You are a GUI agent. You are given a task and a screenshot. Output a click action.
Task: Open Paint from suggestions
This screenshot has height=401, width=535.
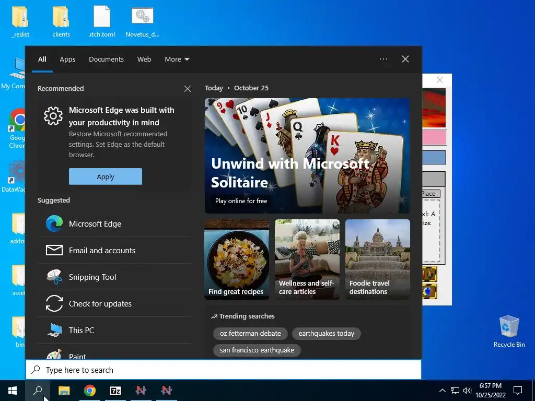click(x=114, y=352)
